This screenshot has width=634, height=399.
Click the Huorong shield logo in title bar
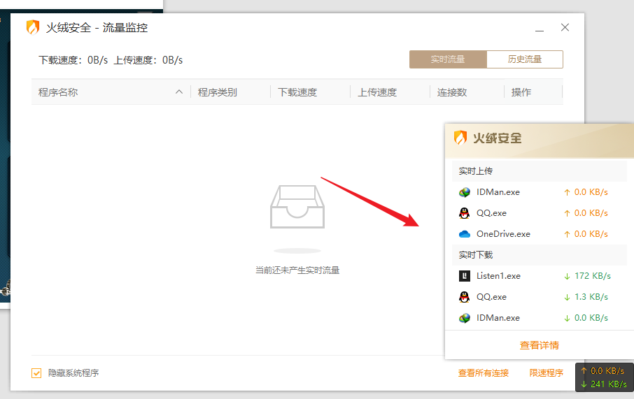tap(33, 28)
